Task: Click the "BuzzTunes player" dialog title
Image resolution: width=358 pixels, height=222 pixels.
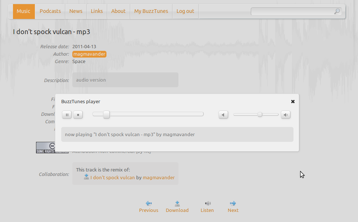Action: 81,102
